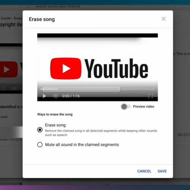Click the Preview video label
190x190 pixels.
tap(144, 106)
